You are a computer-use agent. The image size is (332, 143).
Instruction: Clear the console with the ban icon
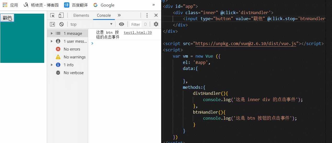61,24
